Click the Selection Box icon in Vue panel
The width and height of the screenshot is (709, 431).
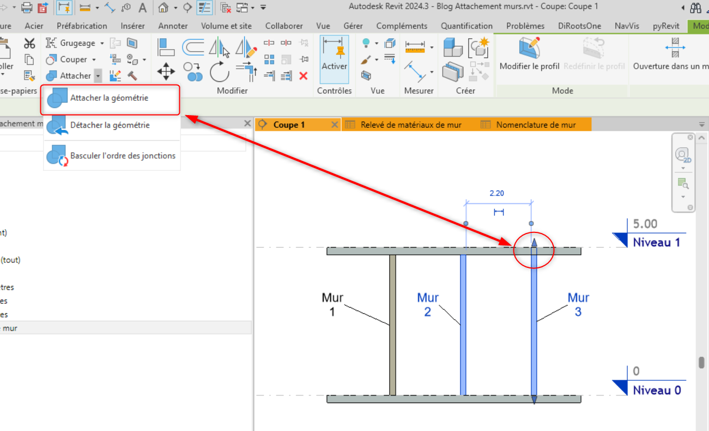[366, 75]
